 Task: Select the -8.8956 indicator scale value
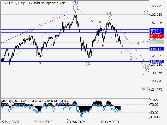(156, 117)
